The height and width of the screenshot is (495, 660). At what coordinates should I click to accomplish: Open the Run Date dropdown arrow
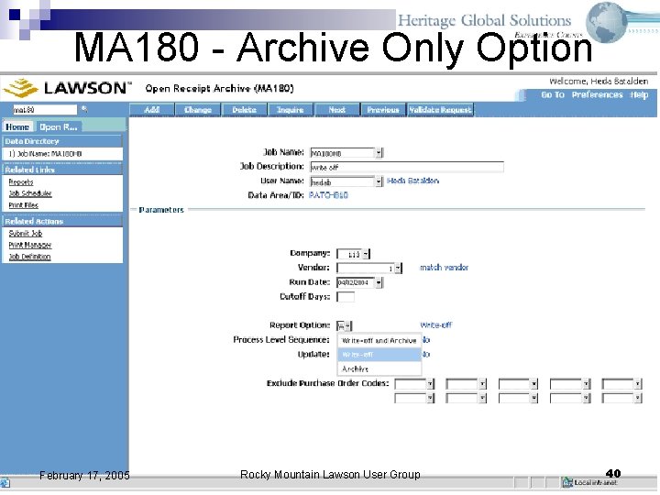pos(379,282)
